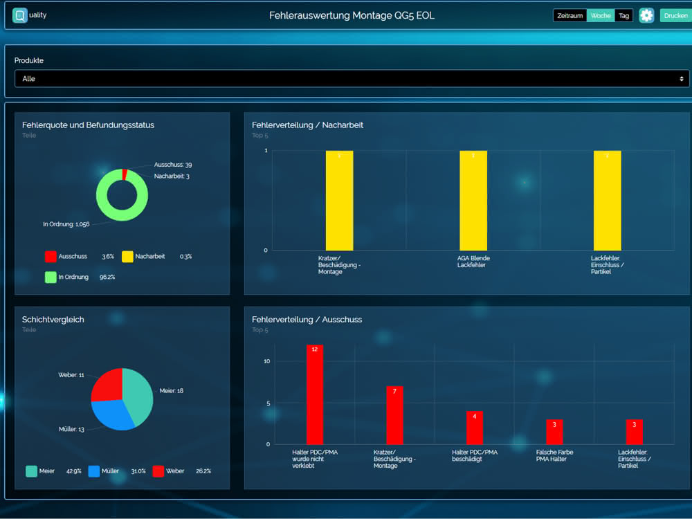This screenshot has height=519, width=692.
Task: Click yellow Nacharbeit bar for Lackfehler: Einschluss / Partikel
Action: (608, 201)
